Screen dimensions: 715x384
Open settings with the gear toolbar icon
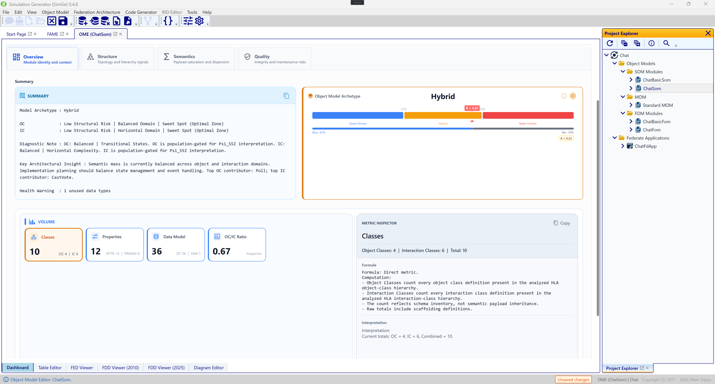click(x=200, y=21)
